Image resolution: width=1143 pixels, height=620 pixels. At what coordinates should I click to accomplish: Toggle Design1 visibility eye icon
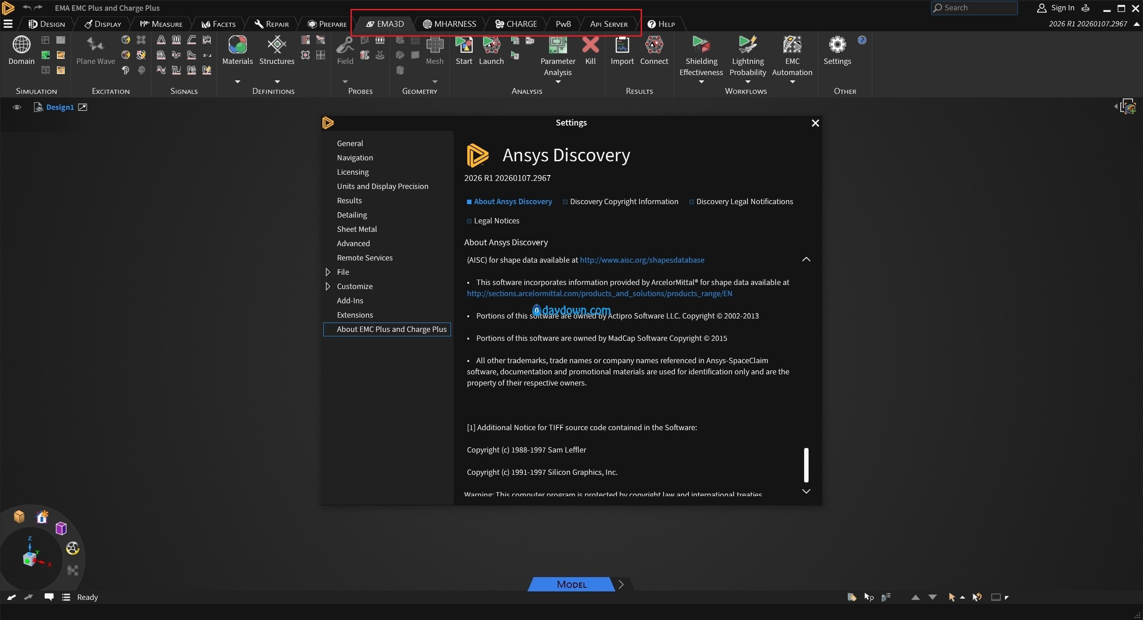[x=17, y=107]
